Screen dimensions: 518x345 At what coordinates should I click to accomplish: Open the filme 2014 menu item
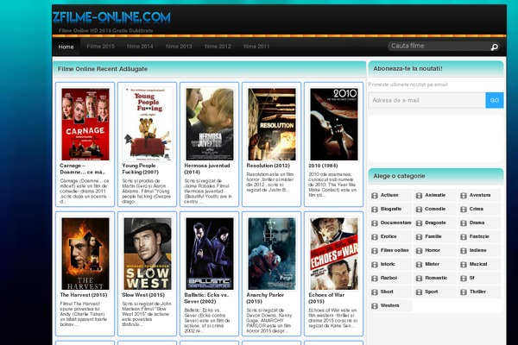[x=140, y=47]
